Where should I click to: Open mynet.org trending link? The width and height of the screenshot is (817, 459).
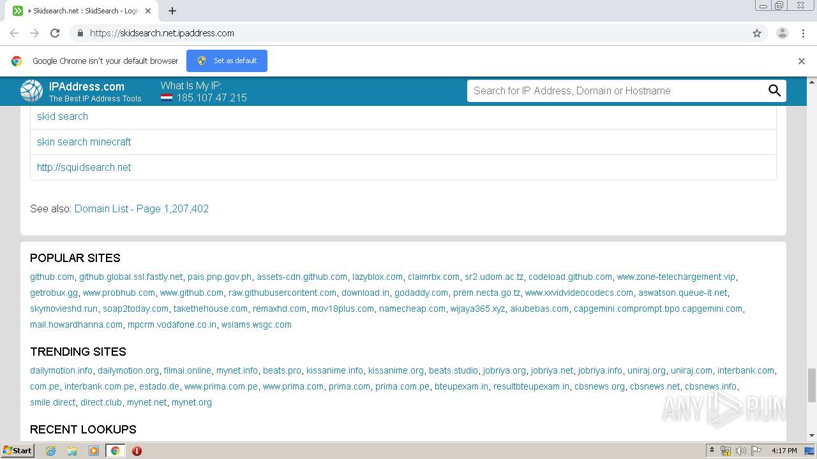(191, 402)
